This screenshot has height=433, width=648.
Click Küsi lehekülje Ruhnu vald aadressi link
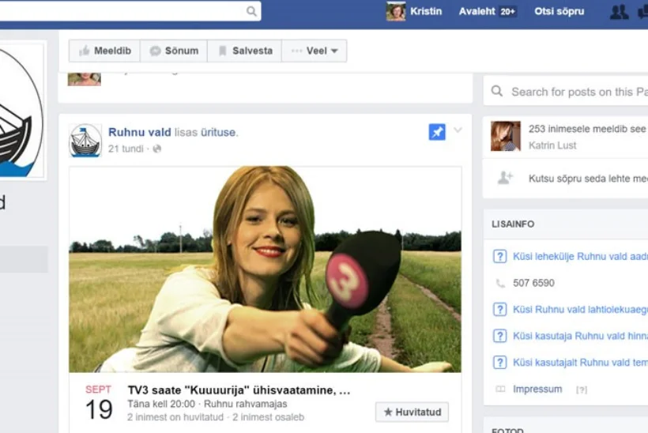point(580,257)
